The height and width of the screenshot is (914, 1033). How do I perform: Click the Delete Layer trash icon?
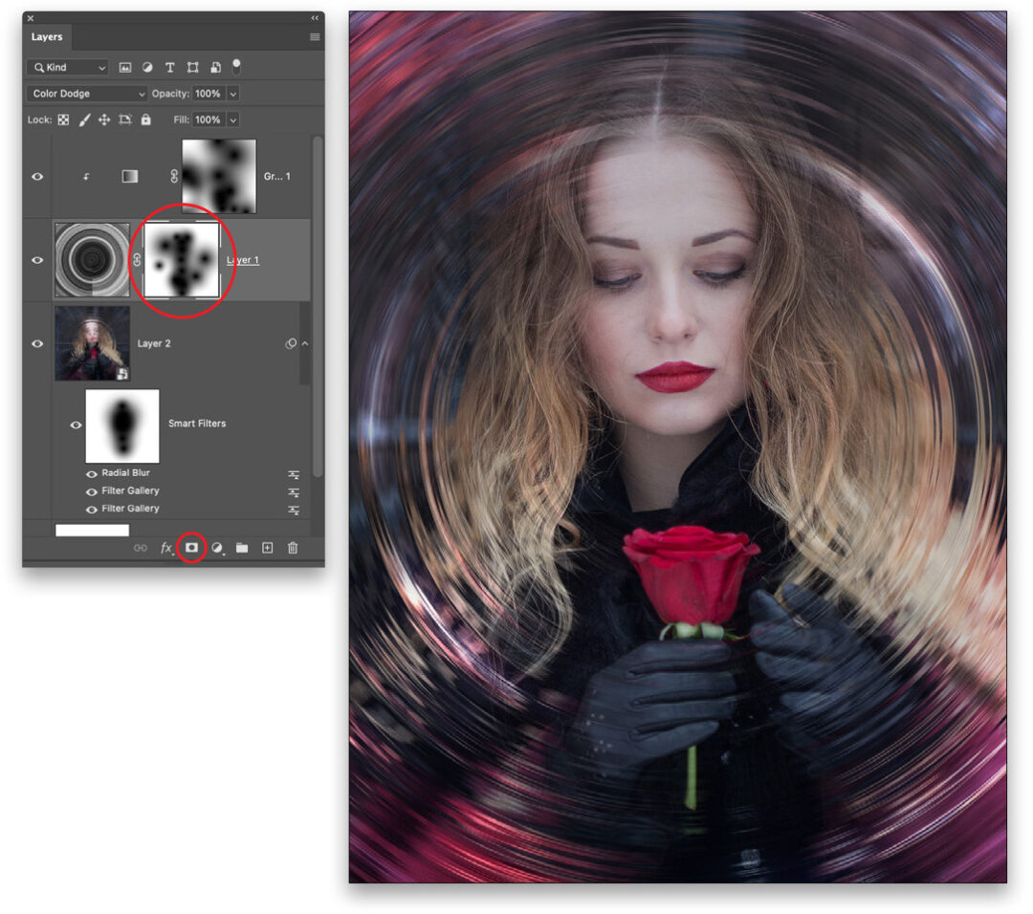pos(294,548)
